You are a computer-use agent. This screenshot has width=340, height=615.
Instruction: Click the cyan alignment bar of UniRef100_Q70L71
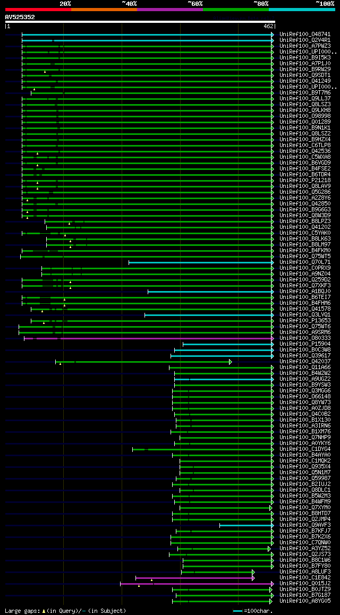click(201, 262)
